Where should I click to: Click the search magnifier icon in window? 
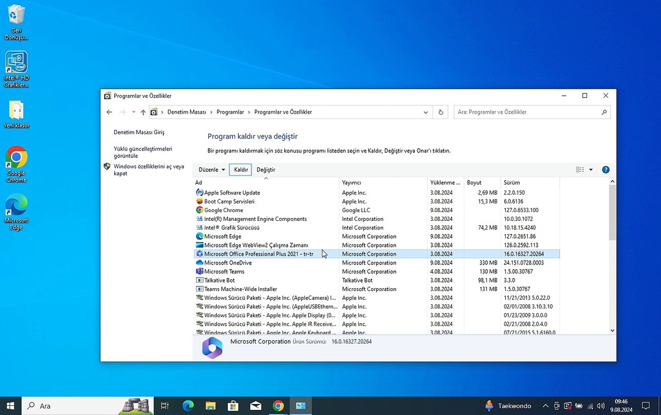604,112
